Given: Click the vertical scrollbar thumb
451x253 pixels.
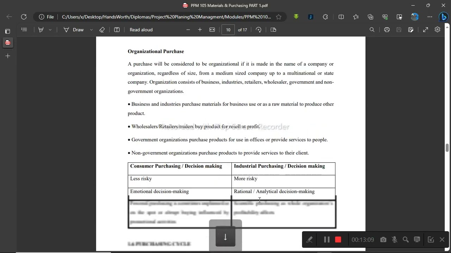Looking at the screenshot, I should click(x=447, y=148).
